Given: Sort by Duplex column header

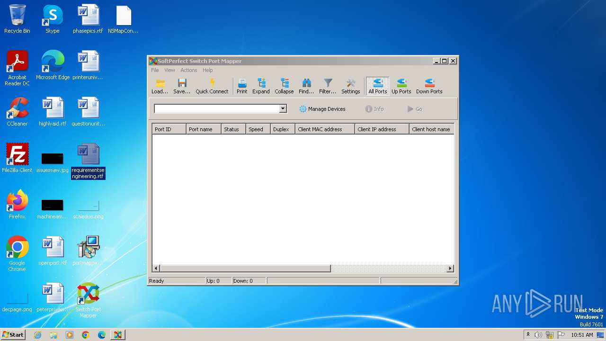Looking at the screenshot, I should [283, 129].
